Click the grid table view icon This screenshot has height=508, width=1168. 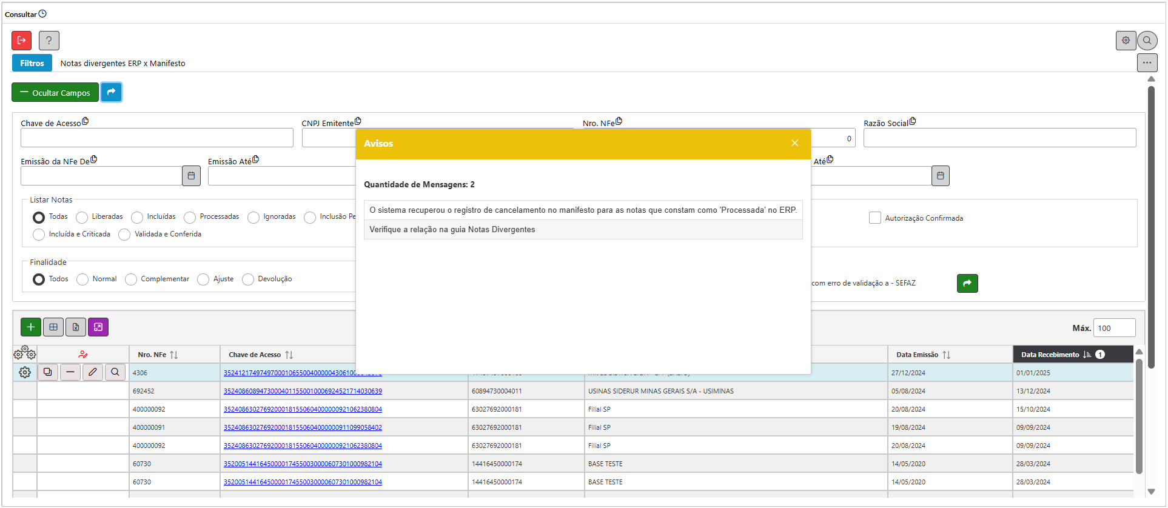pos(53,327)
